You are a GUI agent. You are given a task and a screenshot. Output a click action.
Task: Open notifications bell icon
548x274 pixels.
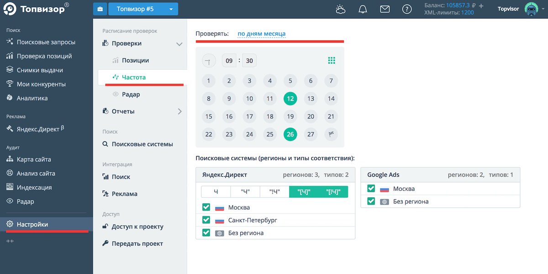coord(363,9)
